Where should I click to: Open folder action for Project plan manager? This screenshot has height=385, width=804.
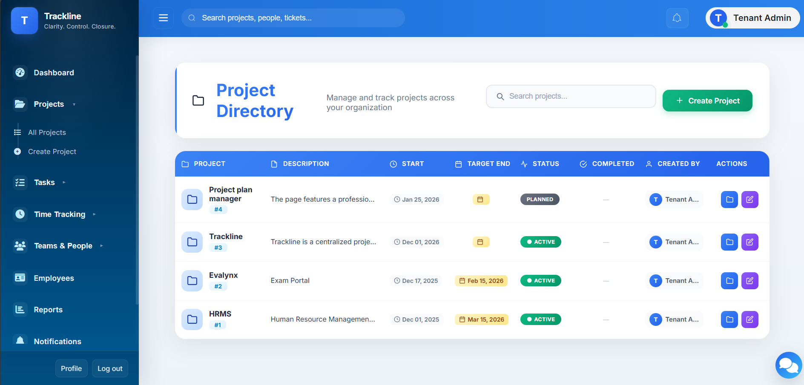pos(729,200)
